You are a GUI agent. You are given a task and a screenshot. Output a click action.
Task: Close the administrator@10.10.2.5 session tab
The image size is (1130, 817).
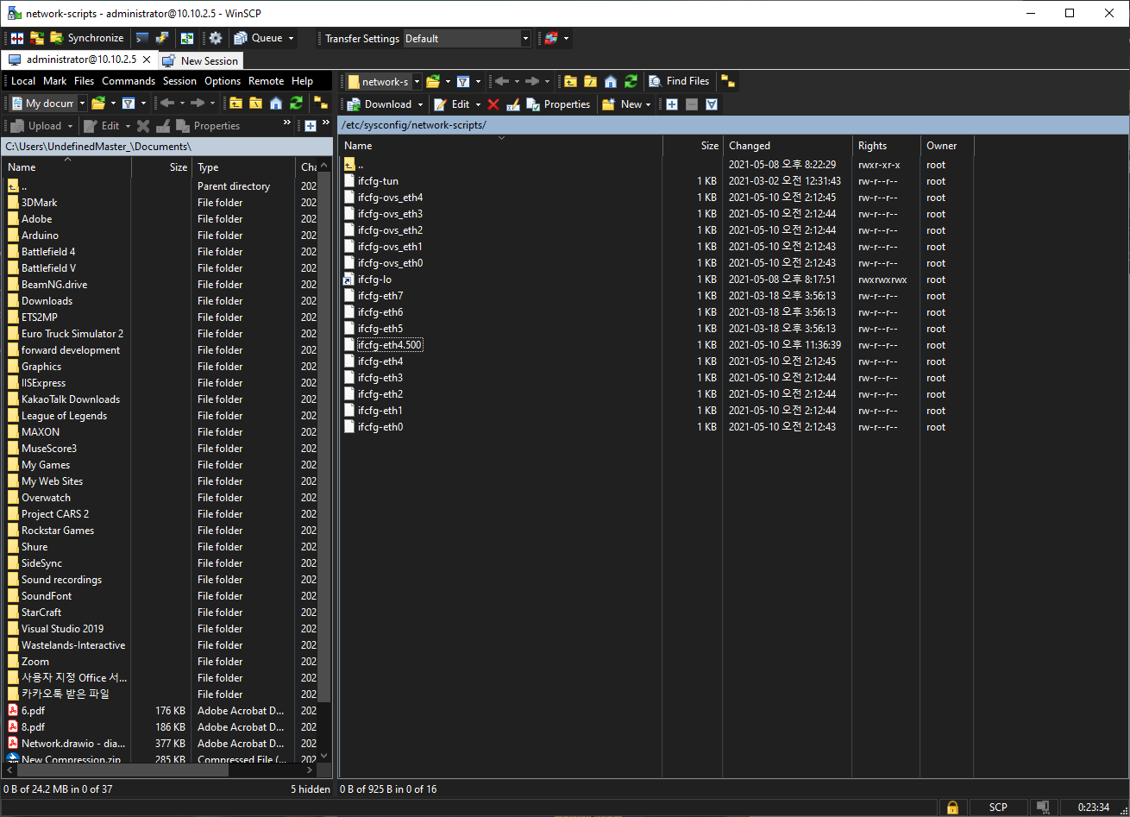[147, 60]
